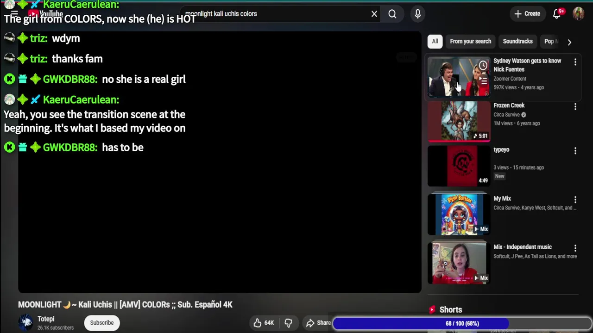This screenshot has width=593, height=333.
Task: Open more options for Mix - Independent music
Action: click(575, 248)
